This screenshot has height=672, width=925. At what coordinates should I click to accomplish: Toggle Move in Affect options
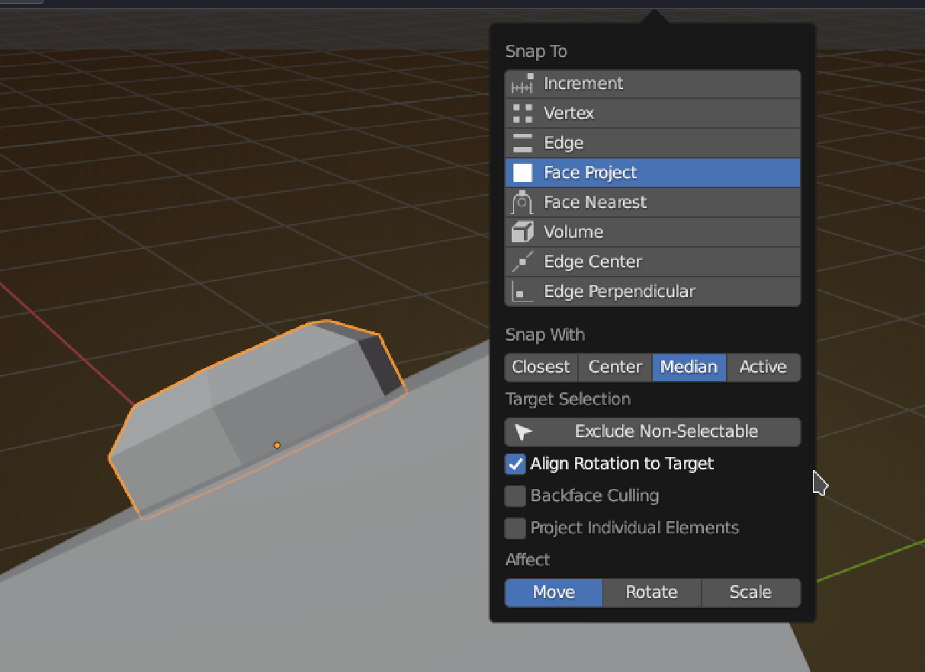tap(554, 593)
